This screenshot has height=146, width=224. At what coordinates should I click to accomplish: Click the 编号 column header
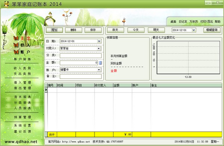[x=52, y=85]
